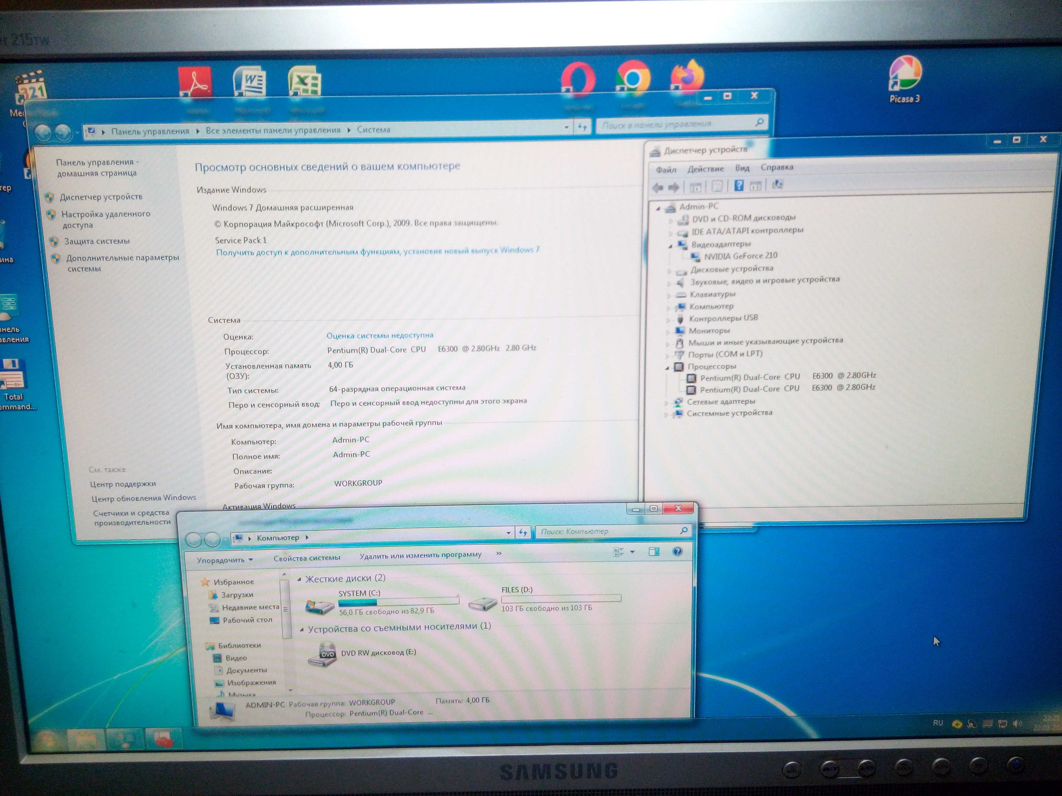The image size is (1062, 796).
Task: Click the RU language indicator in the tray
Action: (938, 723)
